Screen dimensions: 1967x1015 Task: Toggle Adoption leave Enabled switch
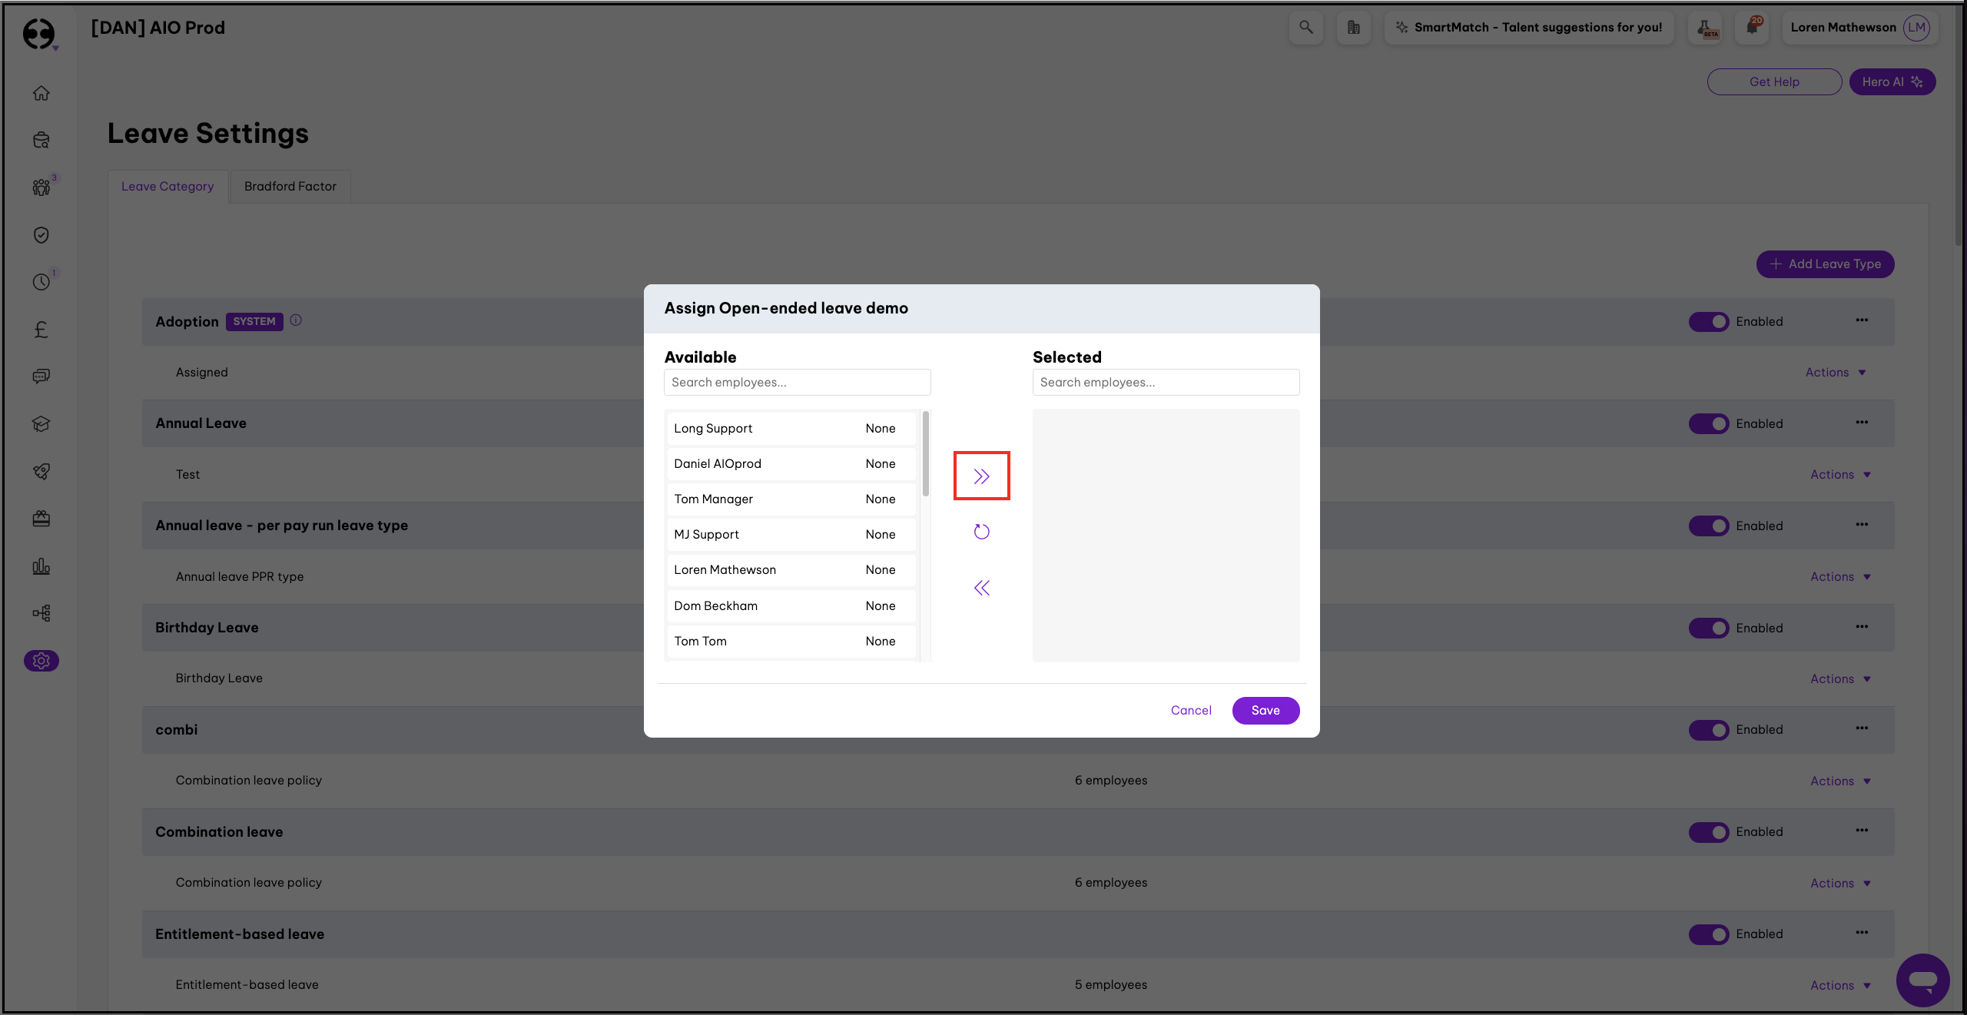pyautogui.click(x=1708, y=322)
